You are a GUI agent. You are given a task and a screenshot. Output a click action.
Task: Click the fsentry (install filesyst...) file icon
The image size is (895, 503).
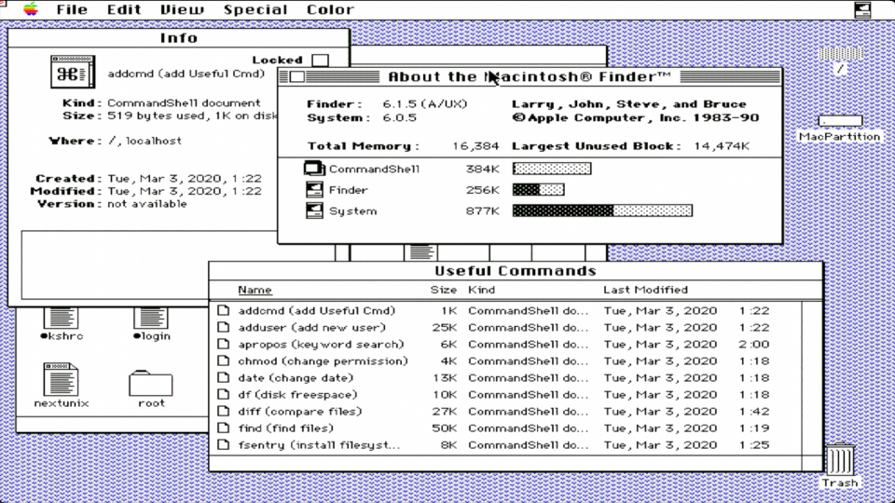tap(223, 445)
